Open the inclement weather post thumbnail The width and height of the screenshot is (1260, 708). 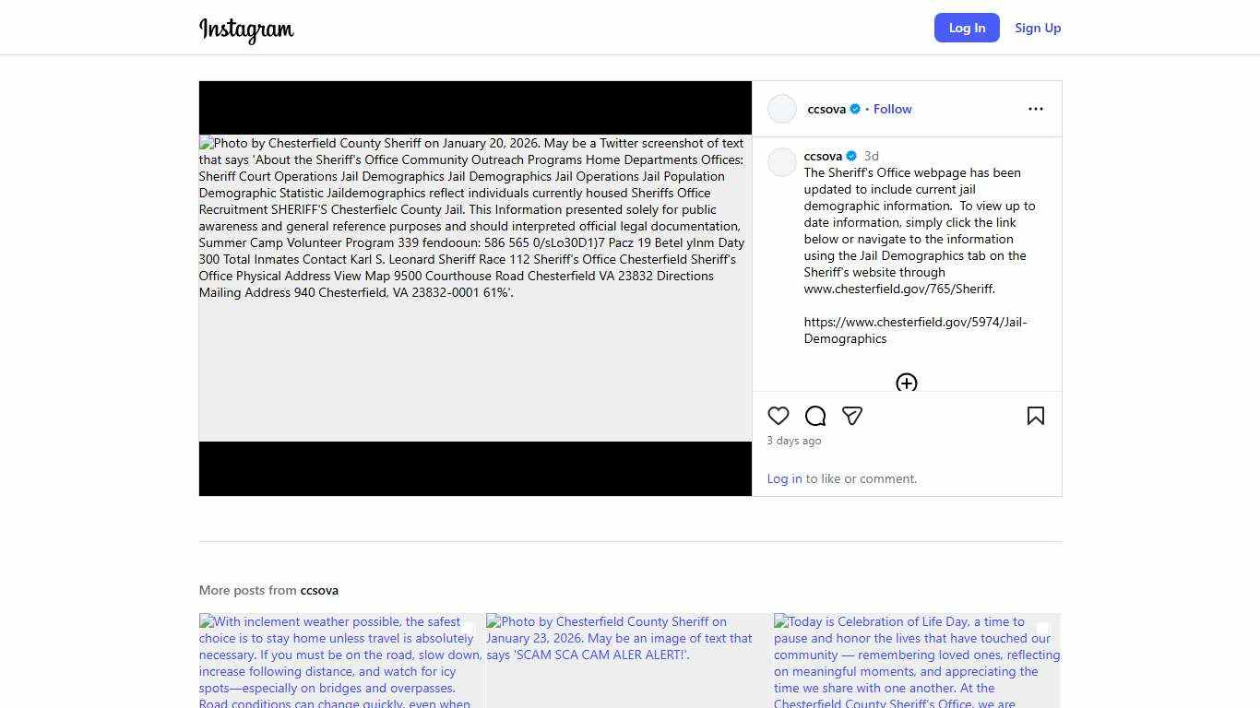click(x=341, y=660)
